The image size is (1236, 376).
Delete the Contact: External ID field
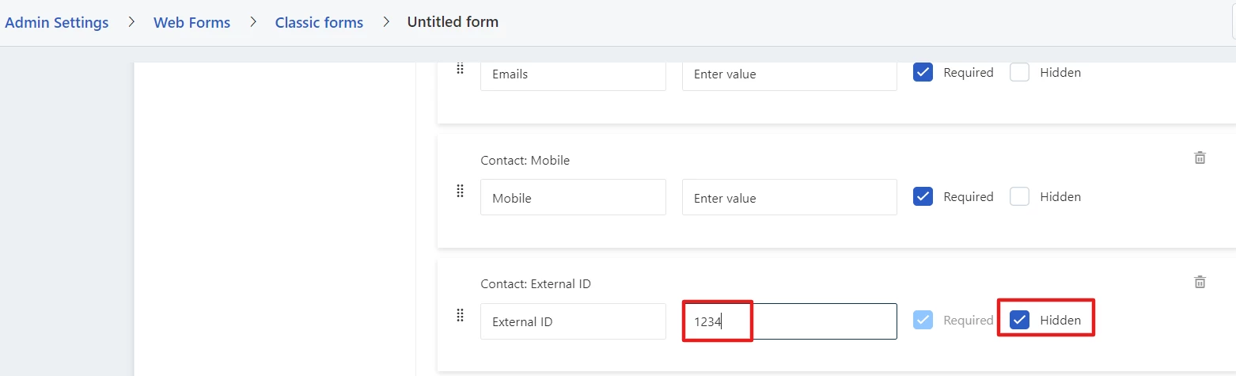click(x=1200, y=282)
